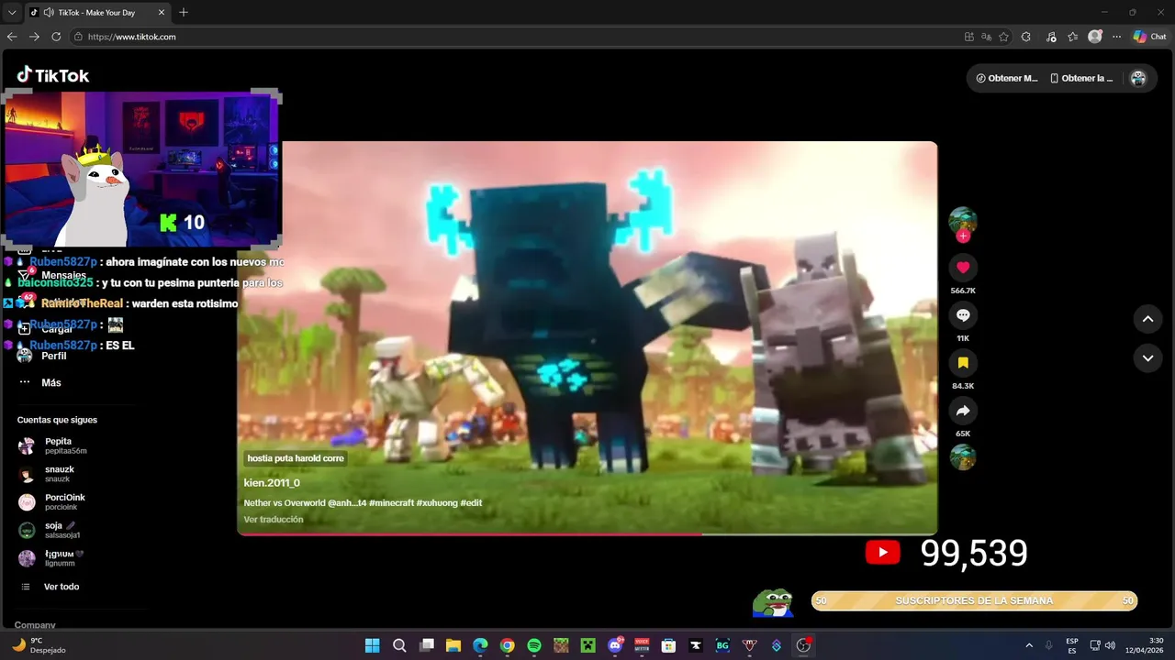Image resolution: width=1175 pixels, height=660 pixels.
Task: Go to previous video with up chevron
Action: 1147,319
